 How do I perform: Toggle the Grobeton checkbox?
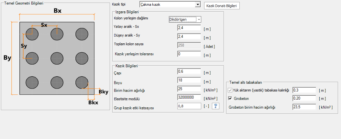click(230, 99)
